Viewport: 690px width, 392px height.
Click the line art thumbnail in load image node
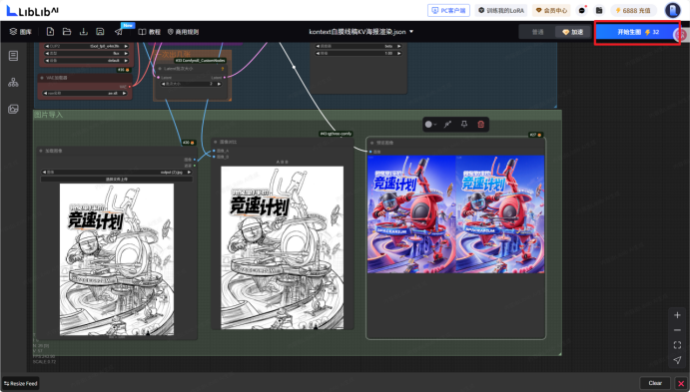117,259
